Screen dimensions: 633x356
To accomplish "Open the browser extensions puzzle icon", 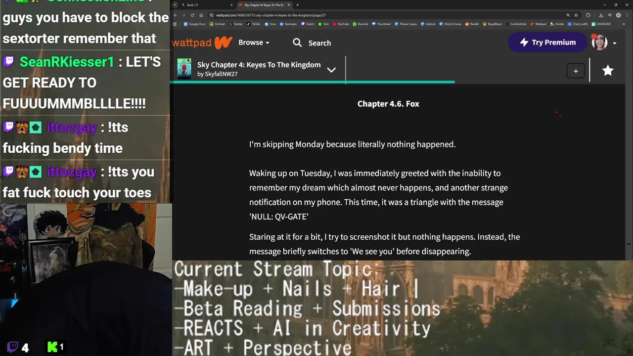I will tap(588, 15).
